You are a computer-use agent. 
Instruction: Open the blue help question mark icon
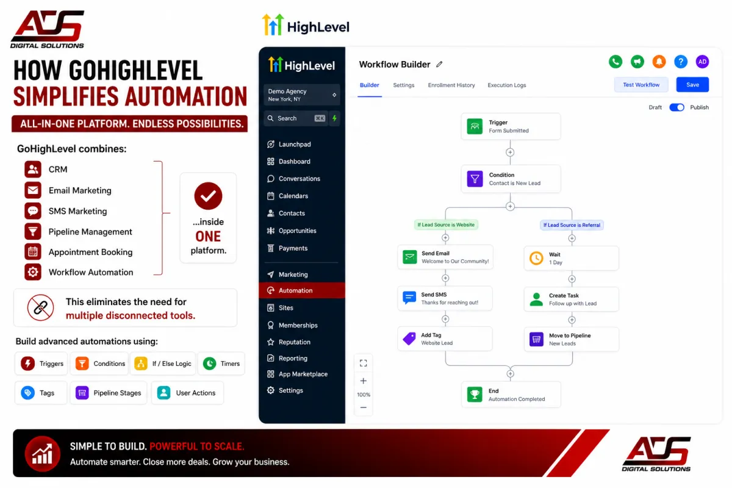[x=681, y=62]
